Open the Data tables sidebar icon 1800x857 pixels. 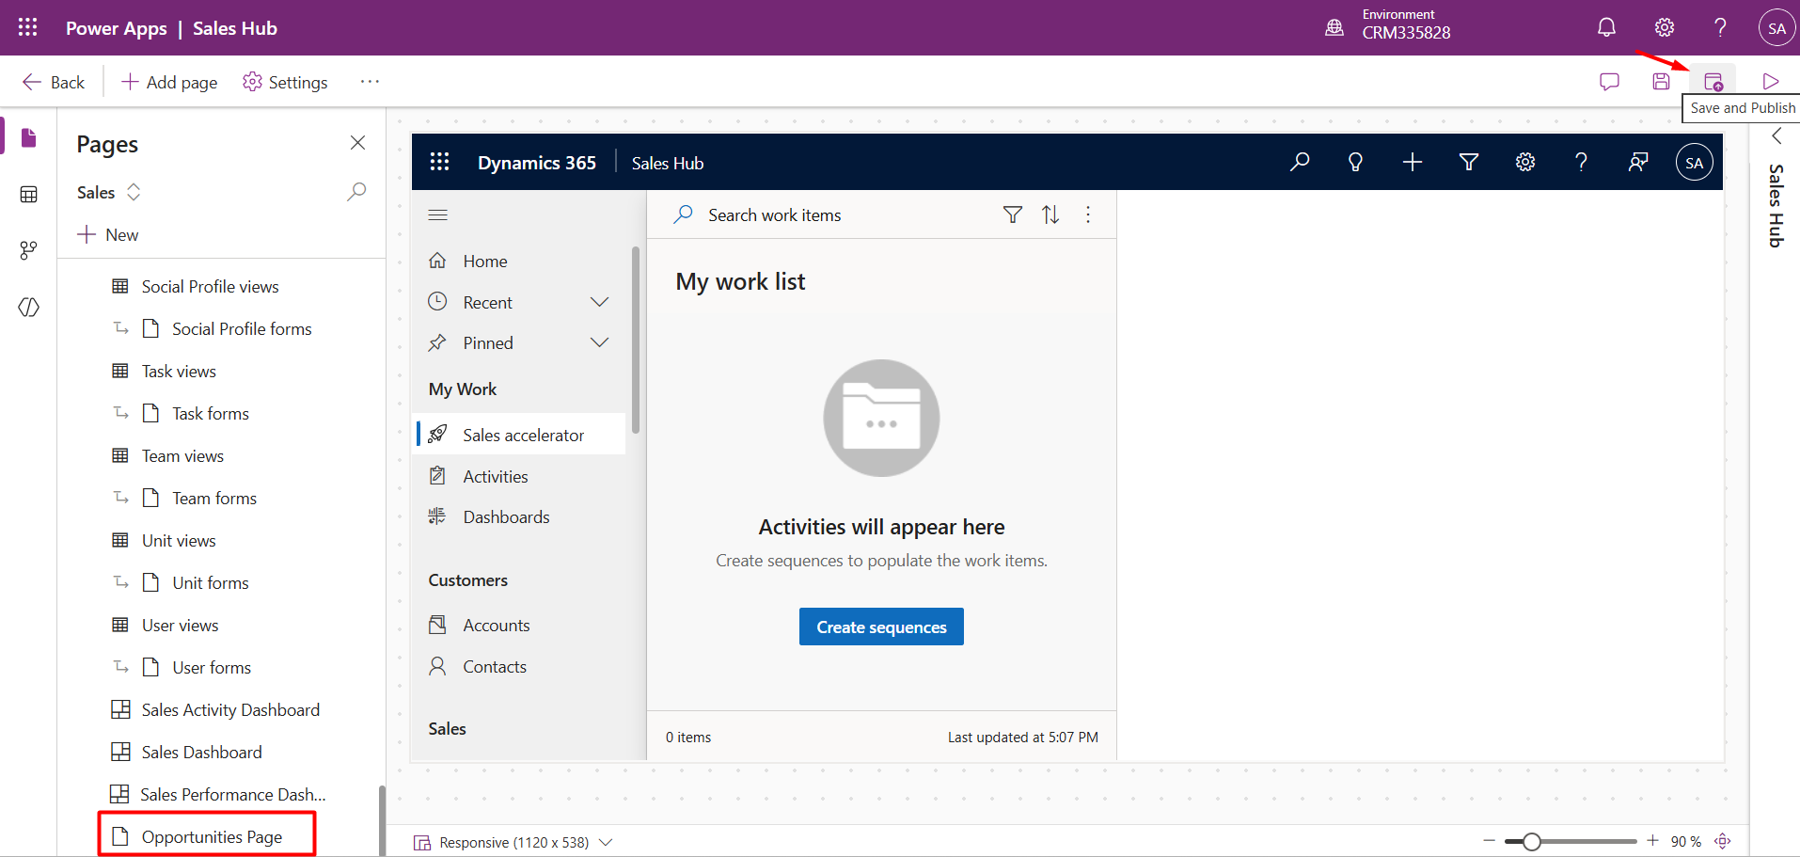(x=29, y=195)
